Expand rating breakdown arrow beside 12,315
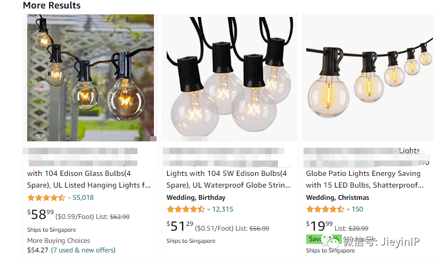Viewport: 434px width, 262px height. click(x=209, y=209)
